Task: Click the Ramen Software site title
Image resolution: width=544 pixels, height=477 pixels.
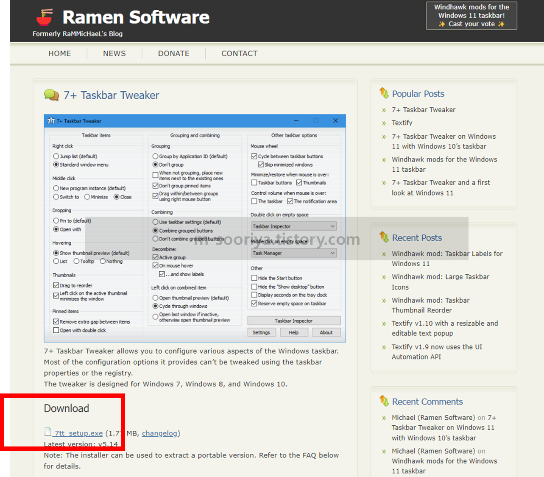Action: pyautogui.click(x=136, y=17)
